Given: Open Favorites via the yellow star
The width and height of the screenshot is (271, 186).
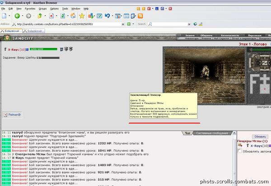Looking at the screenshot, I should point(82,16).
